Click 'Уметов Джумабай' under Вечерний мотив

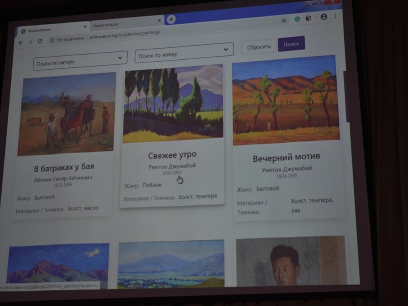286,169
